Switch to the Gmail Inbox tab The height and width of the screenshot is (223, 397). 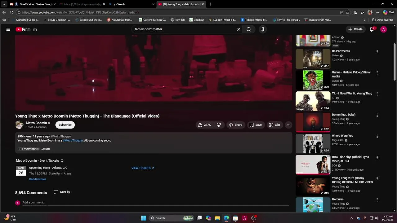tap(82, 4)
